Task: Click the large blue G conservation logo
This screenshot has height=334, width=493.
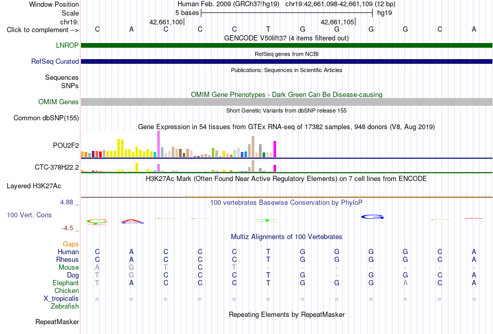Action: tap(372, 217)
